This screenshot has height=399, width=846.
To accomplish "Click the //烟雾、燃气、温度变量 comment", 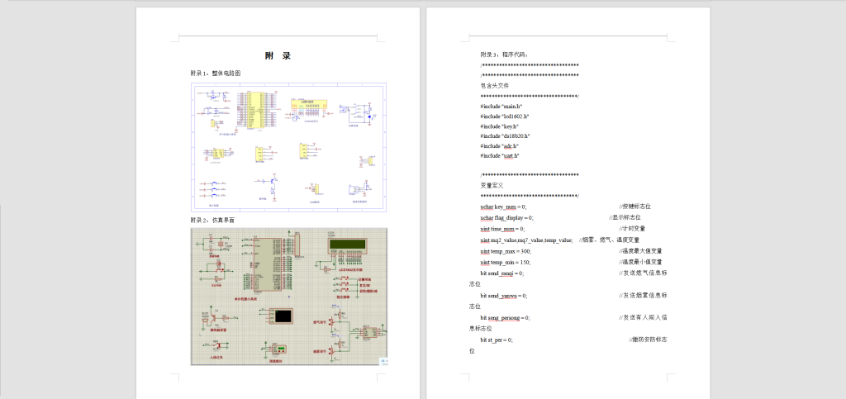I will coord(609,240).
